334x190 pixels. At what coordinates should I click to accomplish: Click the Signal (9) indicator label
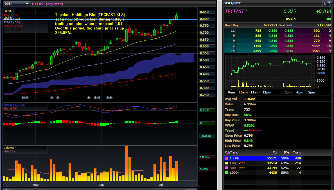(x=10, y=108)
